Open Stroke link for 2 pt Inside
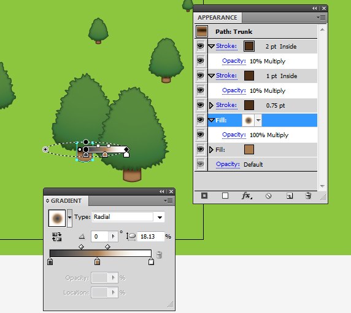351x313 pixels. coord(226,46)
